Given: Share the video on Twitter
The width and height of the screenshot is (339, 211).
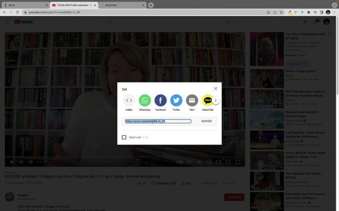Looking at the screenshot, I should (x=176, y=100).
